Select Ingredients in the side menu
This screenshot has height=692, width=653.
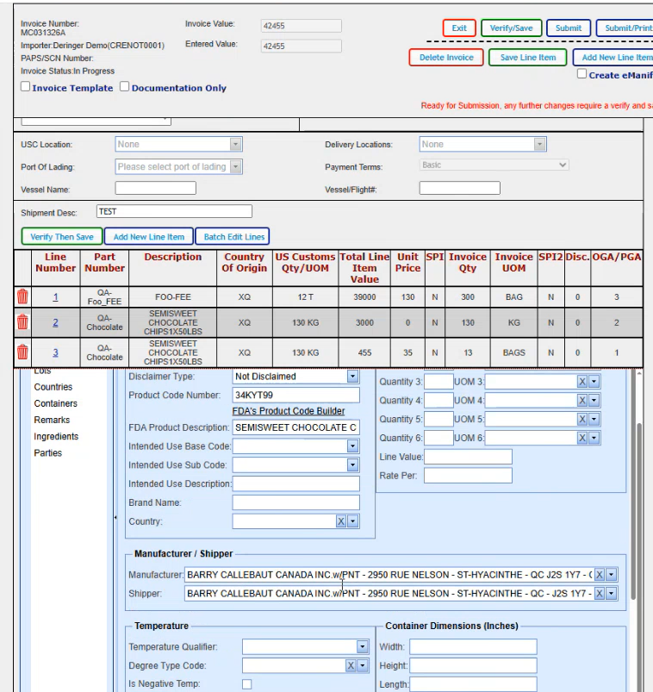[56, 437]
